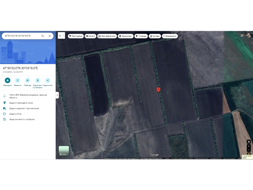Select the Чим зайнятися chip
Screen dimensions: 253x190
[107, 36]
